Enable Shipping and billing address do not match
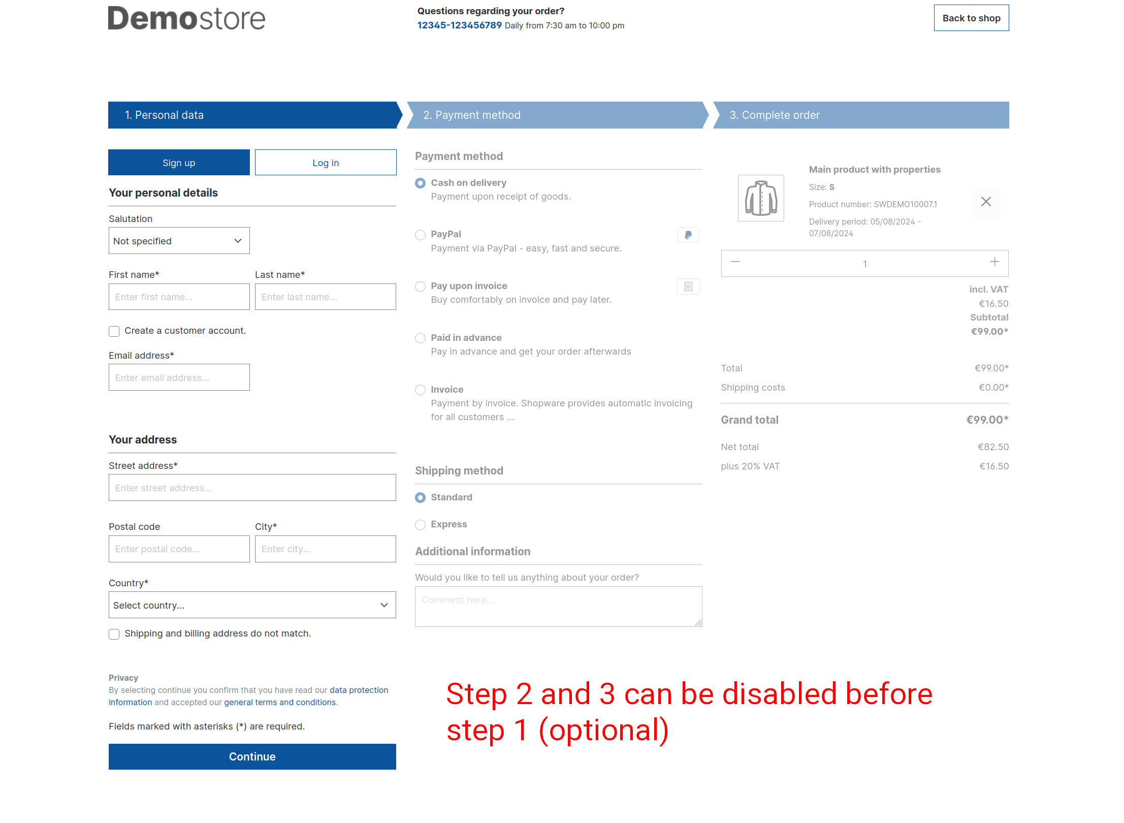This screenshot has width=1124, height=823. [114, 634]
